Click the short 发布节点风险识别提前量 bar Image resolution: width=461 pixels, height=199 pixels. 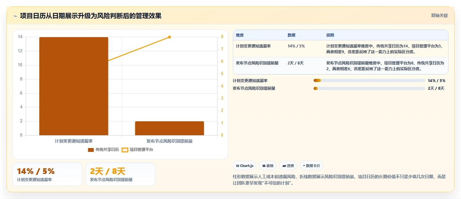tap(169, 128)
